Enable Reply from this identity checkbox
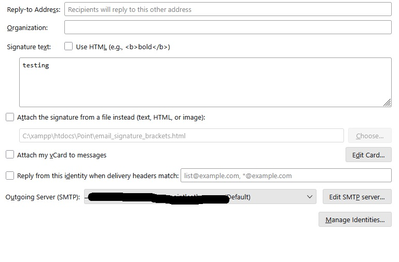The width and height of the screenshot is (399, 262). click(10, 176)
